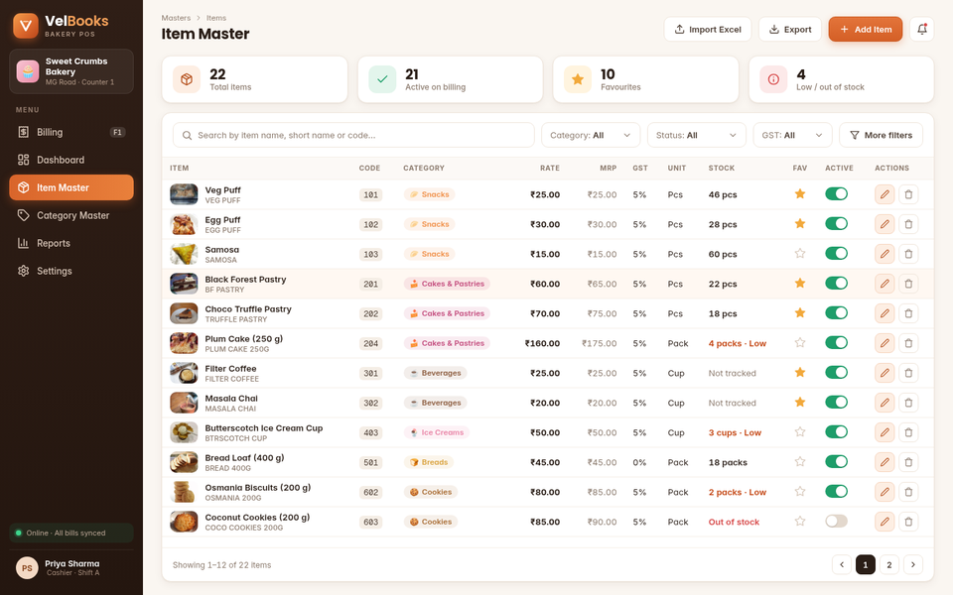Open the Category filter dropdown
Screen dimensions: 953x595
click(590, 135)
